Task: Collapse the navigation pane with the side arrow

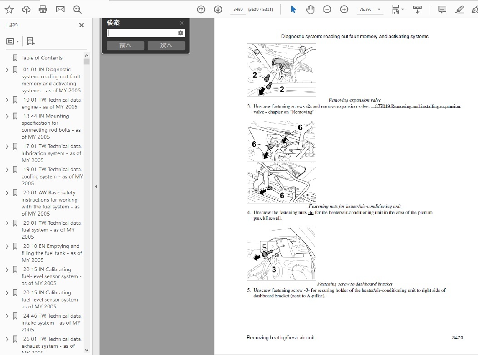Action: (x=96, y=186)
